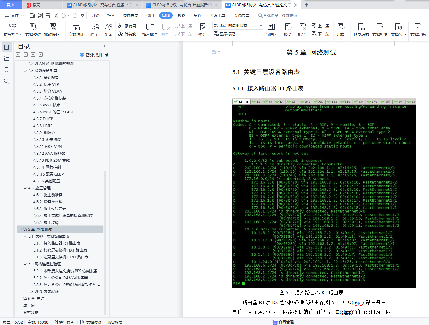The width and height of the screenshot is (429, 325).
Task: Click the plus box icon under 目录 title
Action: (x=33, y=54)
